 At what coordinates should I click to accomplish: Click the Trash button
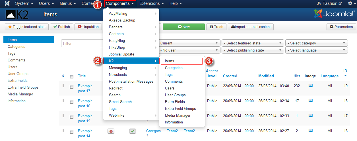(216, 27)
